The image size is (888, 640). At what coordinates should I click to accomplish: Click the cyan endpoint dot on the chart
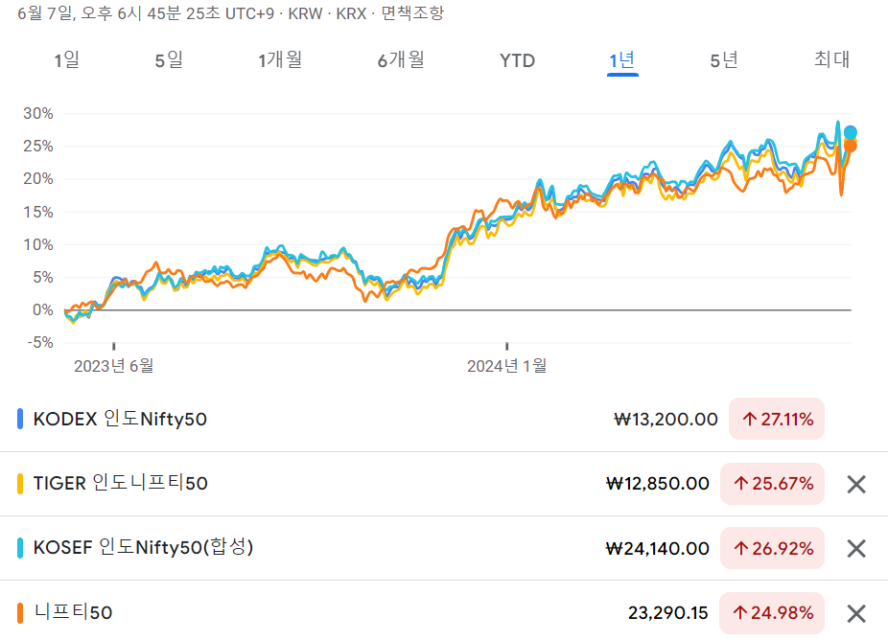[x=850, y=133]
